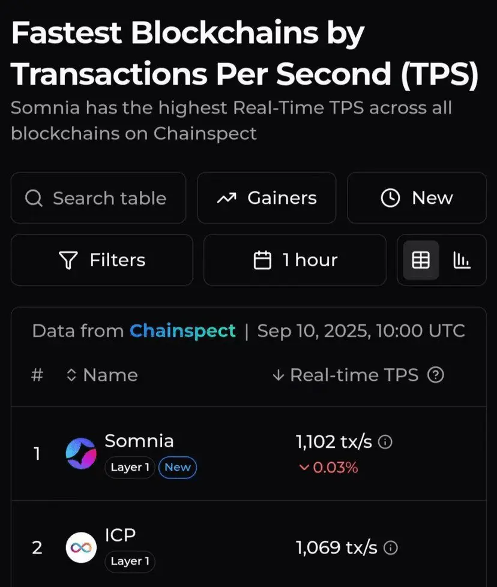This screenshot has height=587, width=497.
Task: Click the calendar icon beside 1 hour
Action: click(x=262, y=260)
